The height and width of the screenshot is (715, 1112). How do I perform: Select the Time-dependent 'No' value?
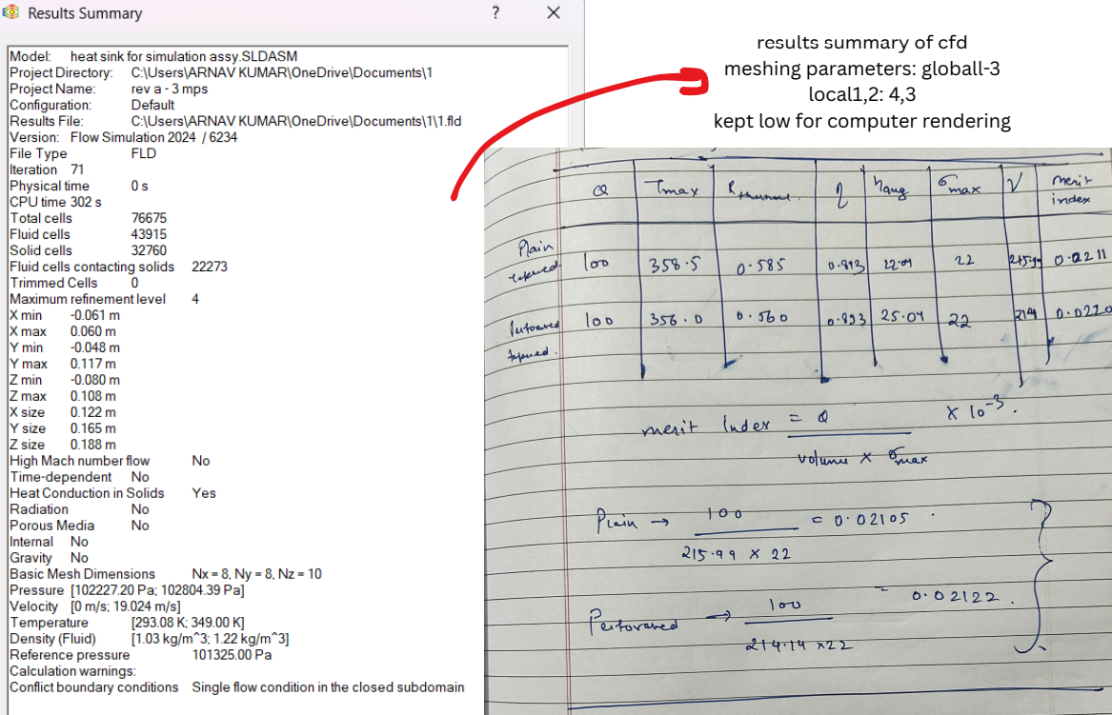click(140, 478)
